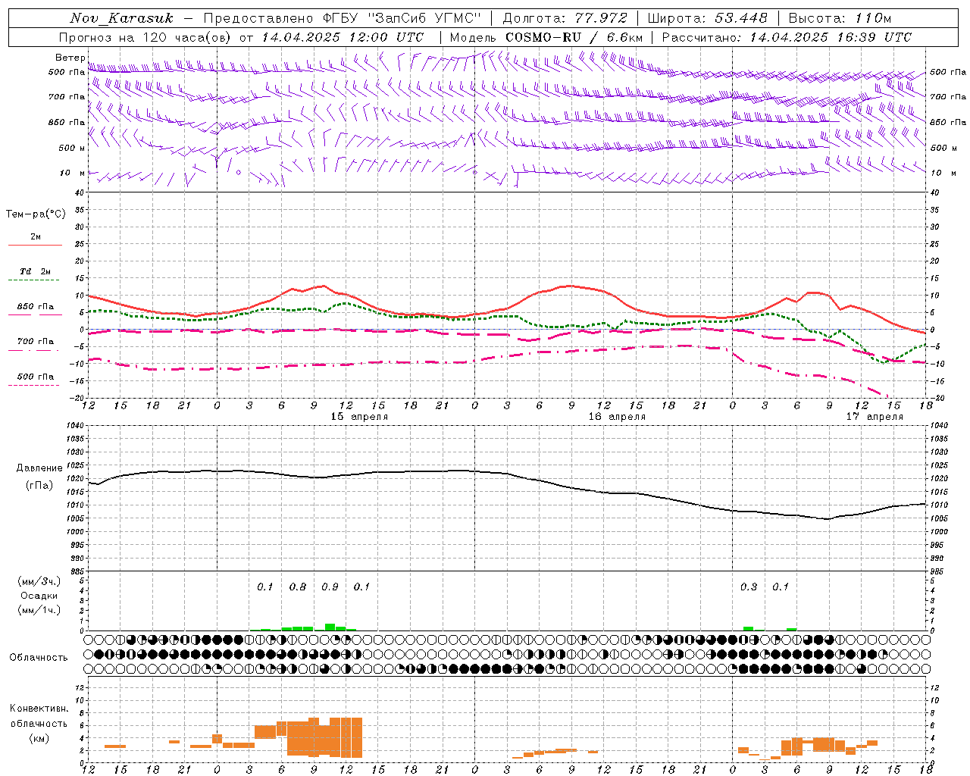The image size is (970, 776).
Task: Select the '16 апреля' date label
Action: (617, 417)
